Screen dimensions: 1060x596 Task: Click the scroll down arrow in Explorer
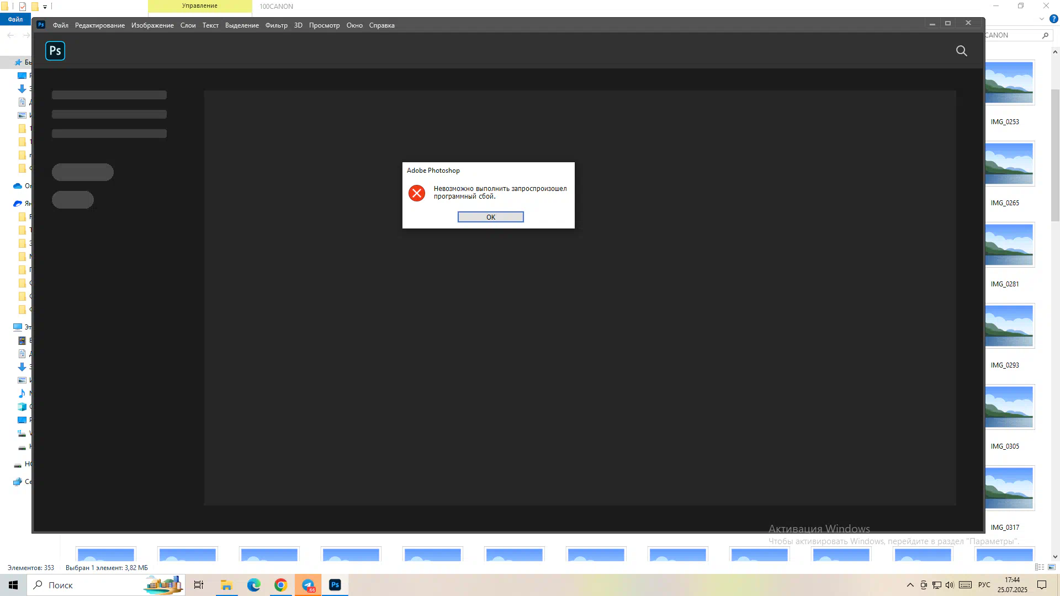(x=1055, y=557)
